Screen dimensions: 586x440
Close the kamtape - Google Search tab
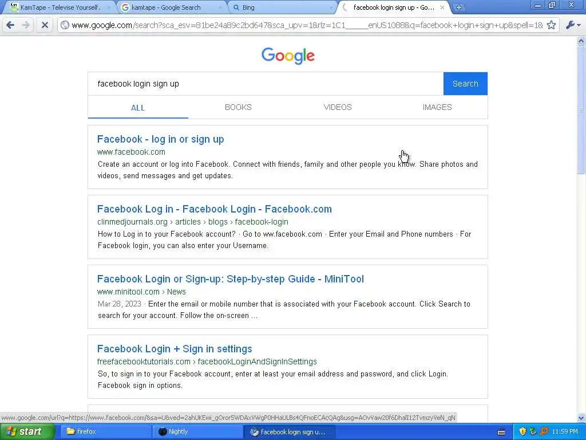tap(220, 7)
